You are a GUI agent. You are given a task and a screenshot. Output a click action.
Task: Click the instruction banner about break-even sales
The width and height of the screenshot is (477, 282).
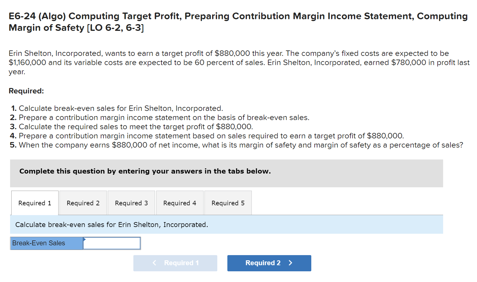pos(111,225)
